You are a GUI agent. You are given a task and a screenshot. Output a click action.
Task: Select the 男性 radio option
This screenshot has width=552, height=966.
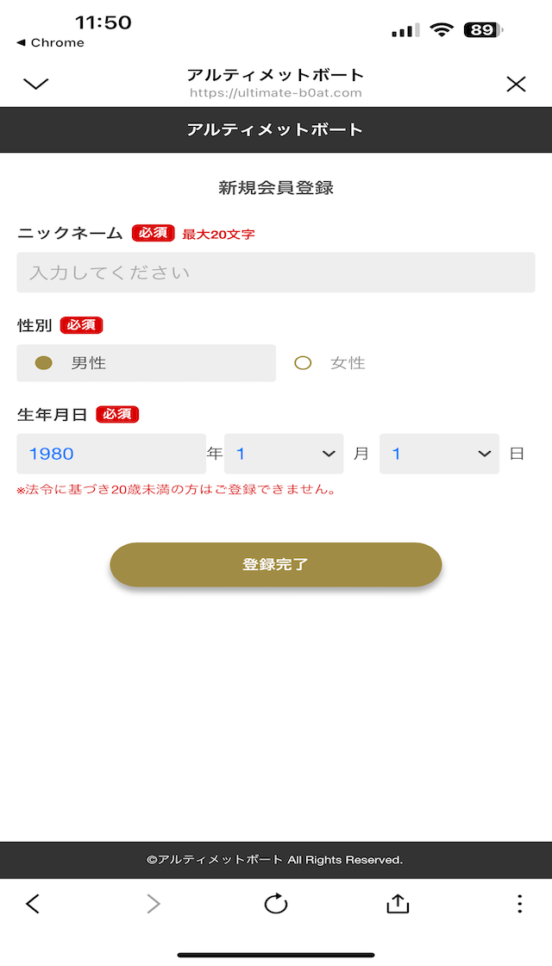coord(44,363)
